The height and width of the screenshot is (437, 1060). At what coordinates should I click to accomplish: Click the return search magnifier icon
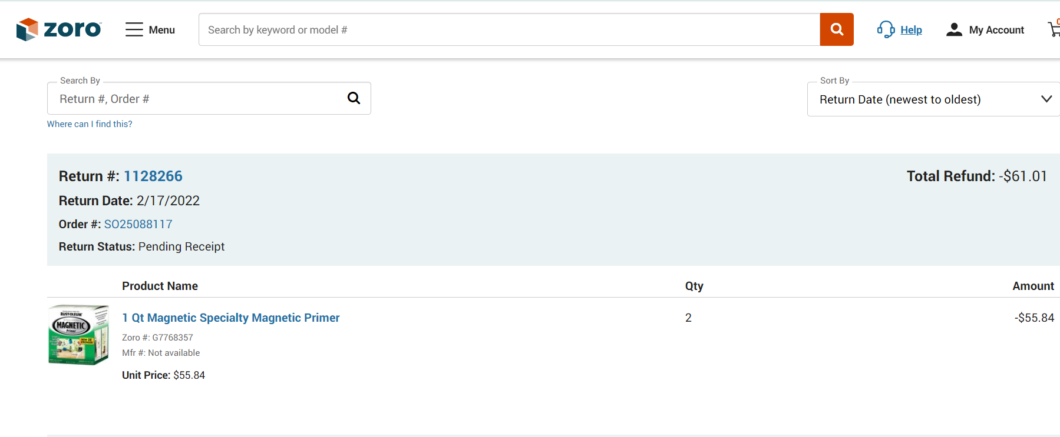pos(354,98)
